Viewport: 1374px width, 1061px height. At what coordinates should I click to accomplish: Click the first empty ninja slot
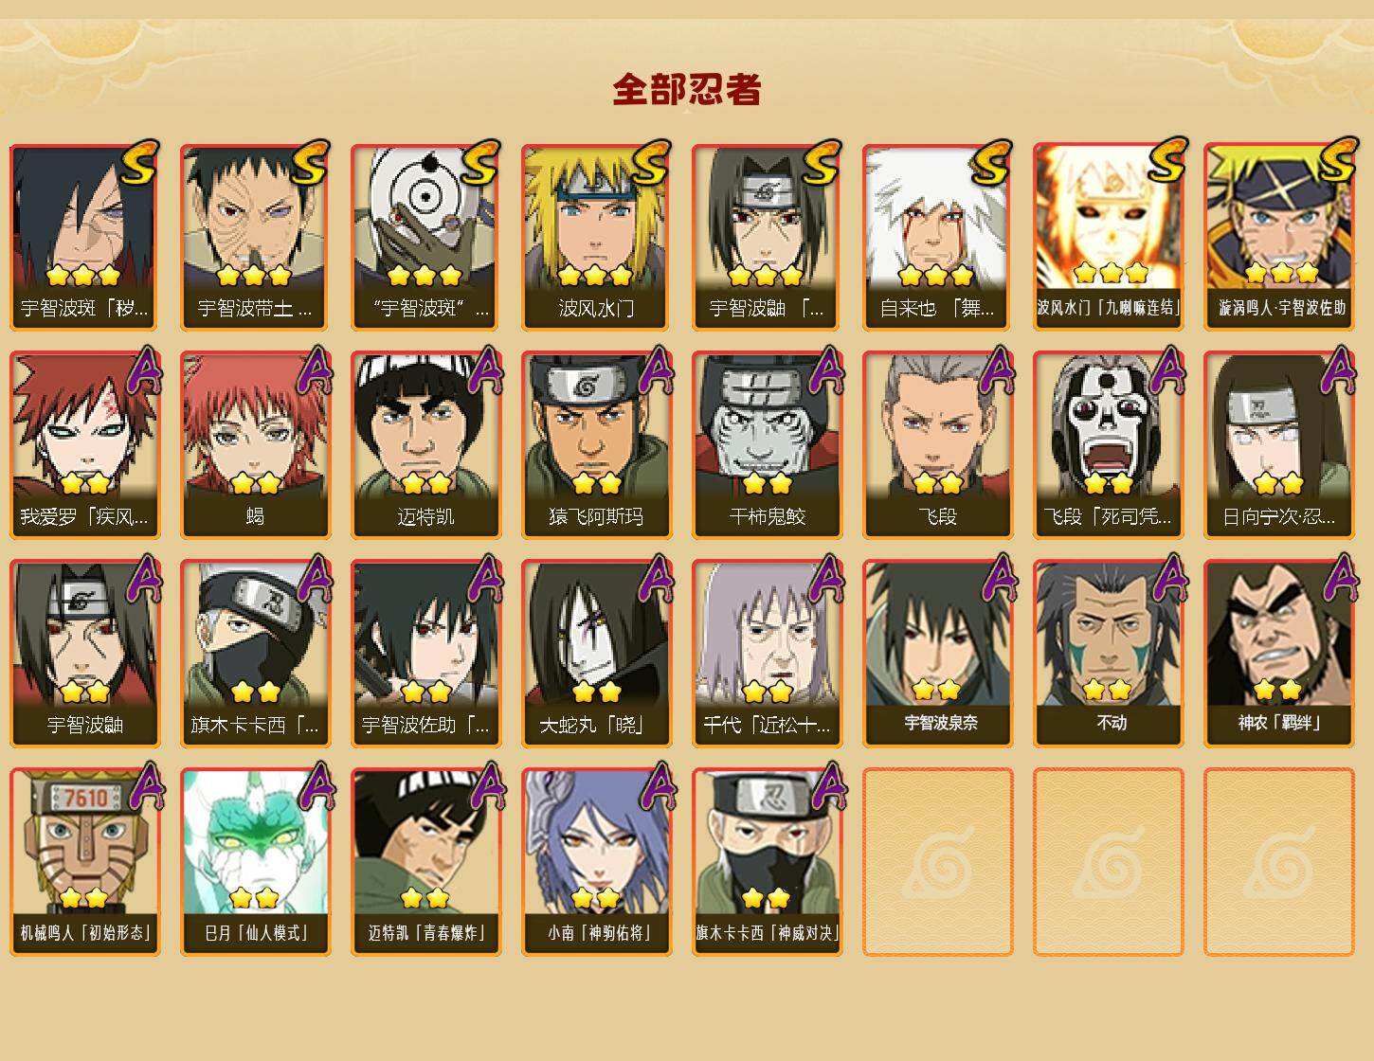coord(937,862)
